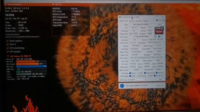Click the GPU-Z title bar app icon
This screenshot has width=200, height=112.
click(x=120, y=17)
